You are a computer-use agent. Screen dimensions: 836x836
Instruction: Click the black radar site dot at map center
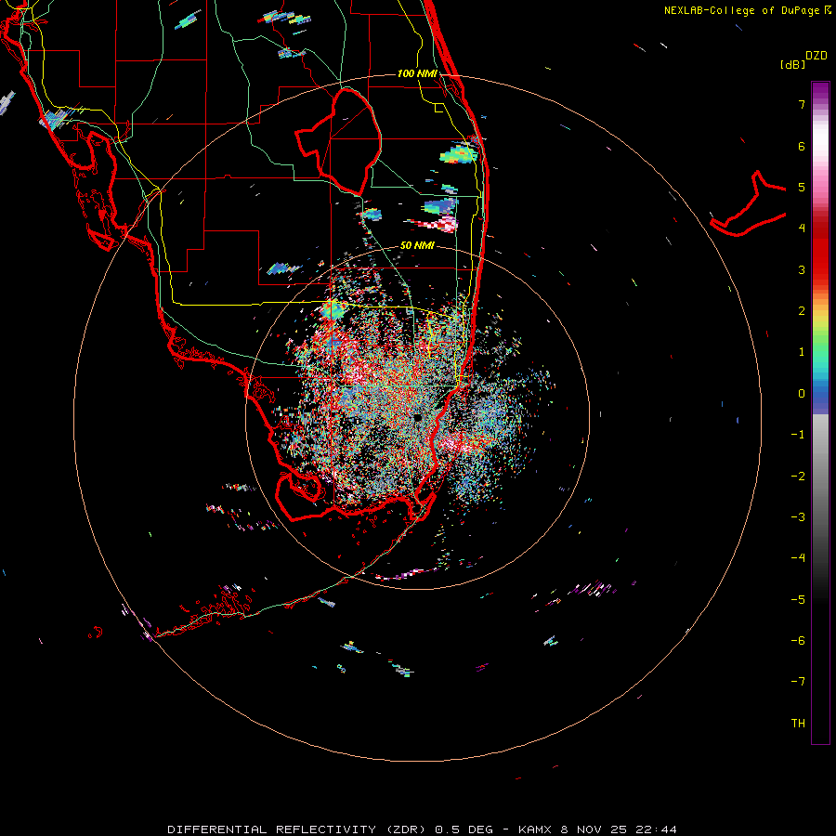[x=418, y=417]
